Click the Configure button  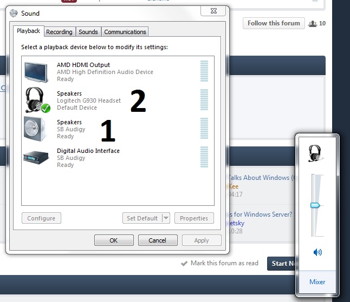[41, 218]
